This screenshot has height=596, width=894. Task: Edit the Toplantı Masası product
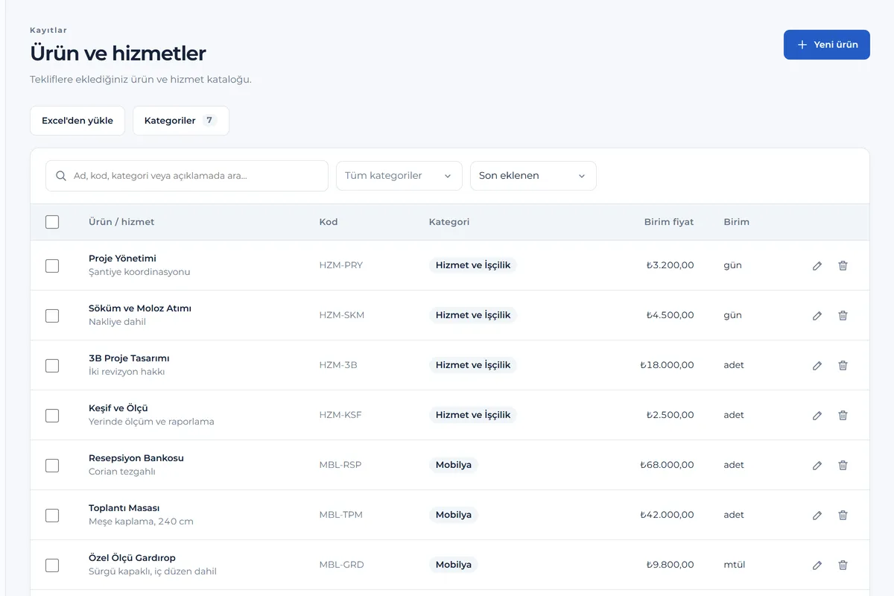[x=817, y=515]
